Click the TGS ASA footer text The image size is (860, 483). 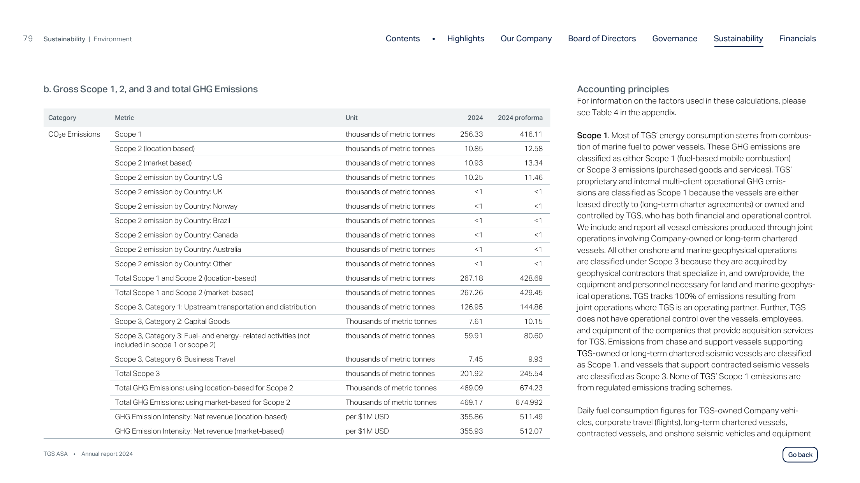coord(55,454)
